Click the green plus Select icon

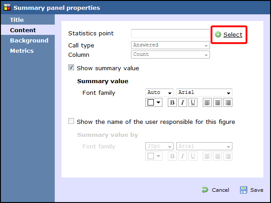[218, 35]
